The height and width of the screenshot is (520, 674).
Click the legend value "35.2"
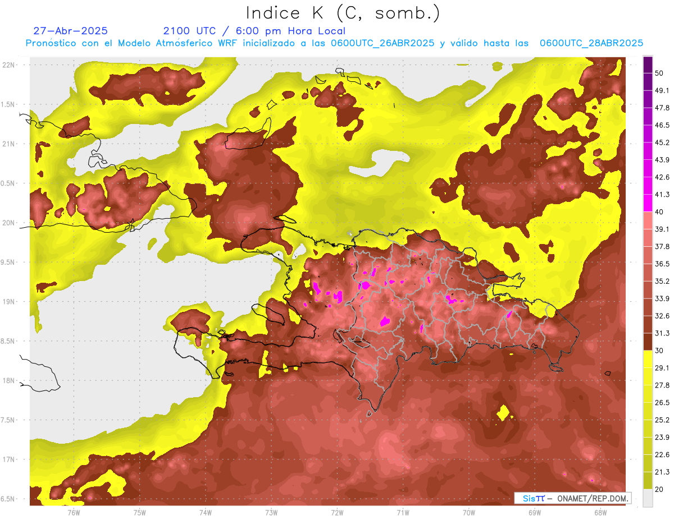click(x=662, y=281)
